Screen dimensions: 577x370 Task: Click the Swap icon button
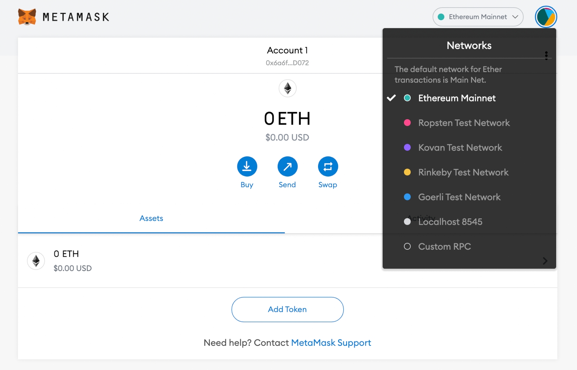tap(328, 166)
